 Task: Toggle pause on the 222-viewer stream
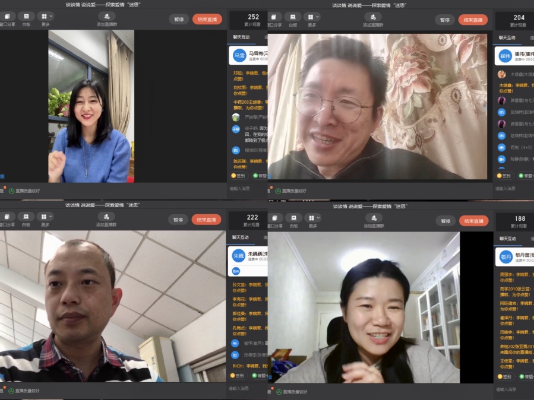pyautogui.click(x=178, y=220)
